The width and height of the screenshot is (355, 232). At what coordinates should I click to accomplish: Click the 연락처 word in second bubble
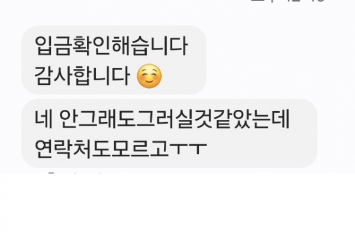click(x=63, y=149)
